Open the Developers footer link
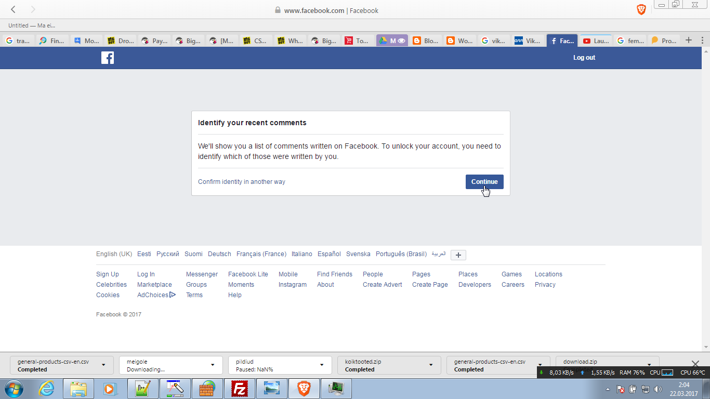710x399 pixels. [x=475, y=285]
